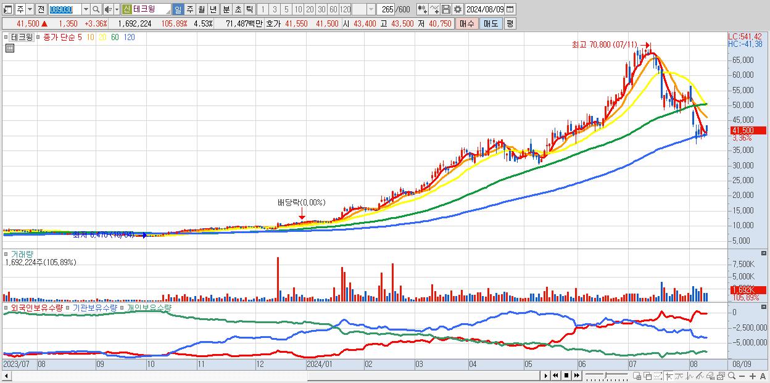The width and height of the screenshot is (770, 383).
Task: Click the rewind double-arrow button
Action: (555, 376)
